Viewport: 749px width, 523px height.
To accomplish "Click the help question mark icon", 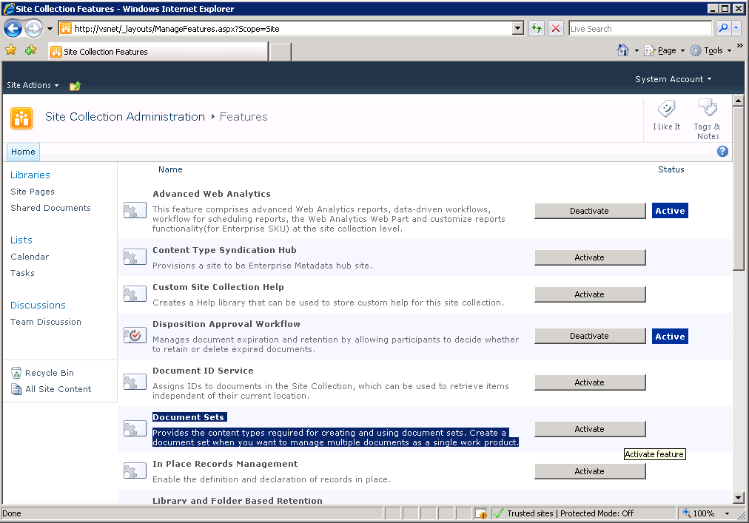I will [x=722, y=152].
